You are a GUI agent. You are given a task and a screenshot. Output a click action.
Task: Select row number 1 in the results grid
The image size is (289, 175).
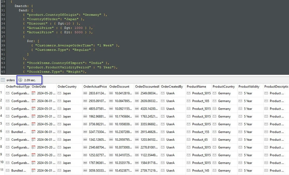pyautogui.click(x=1, y=93)
